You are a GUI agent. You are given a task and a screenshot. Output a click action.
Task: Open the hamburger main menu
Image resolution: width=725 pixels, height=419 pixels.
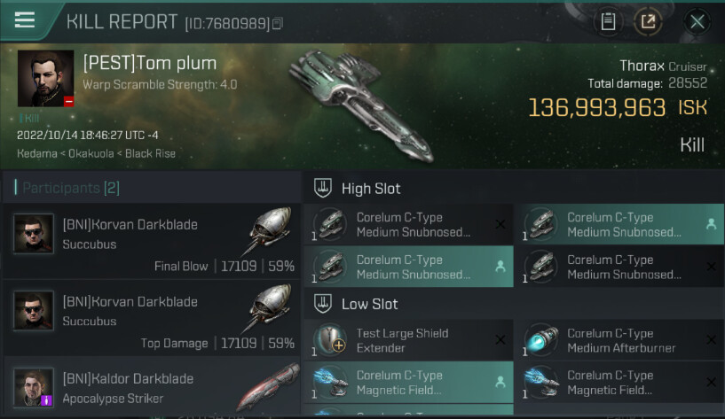click(x=25, y=19)
